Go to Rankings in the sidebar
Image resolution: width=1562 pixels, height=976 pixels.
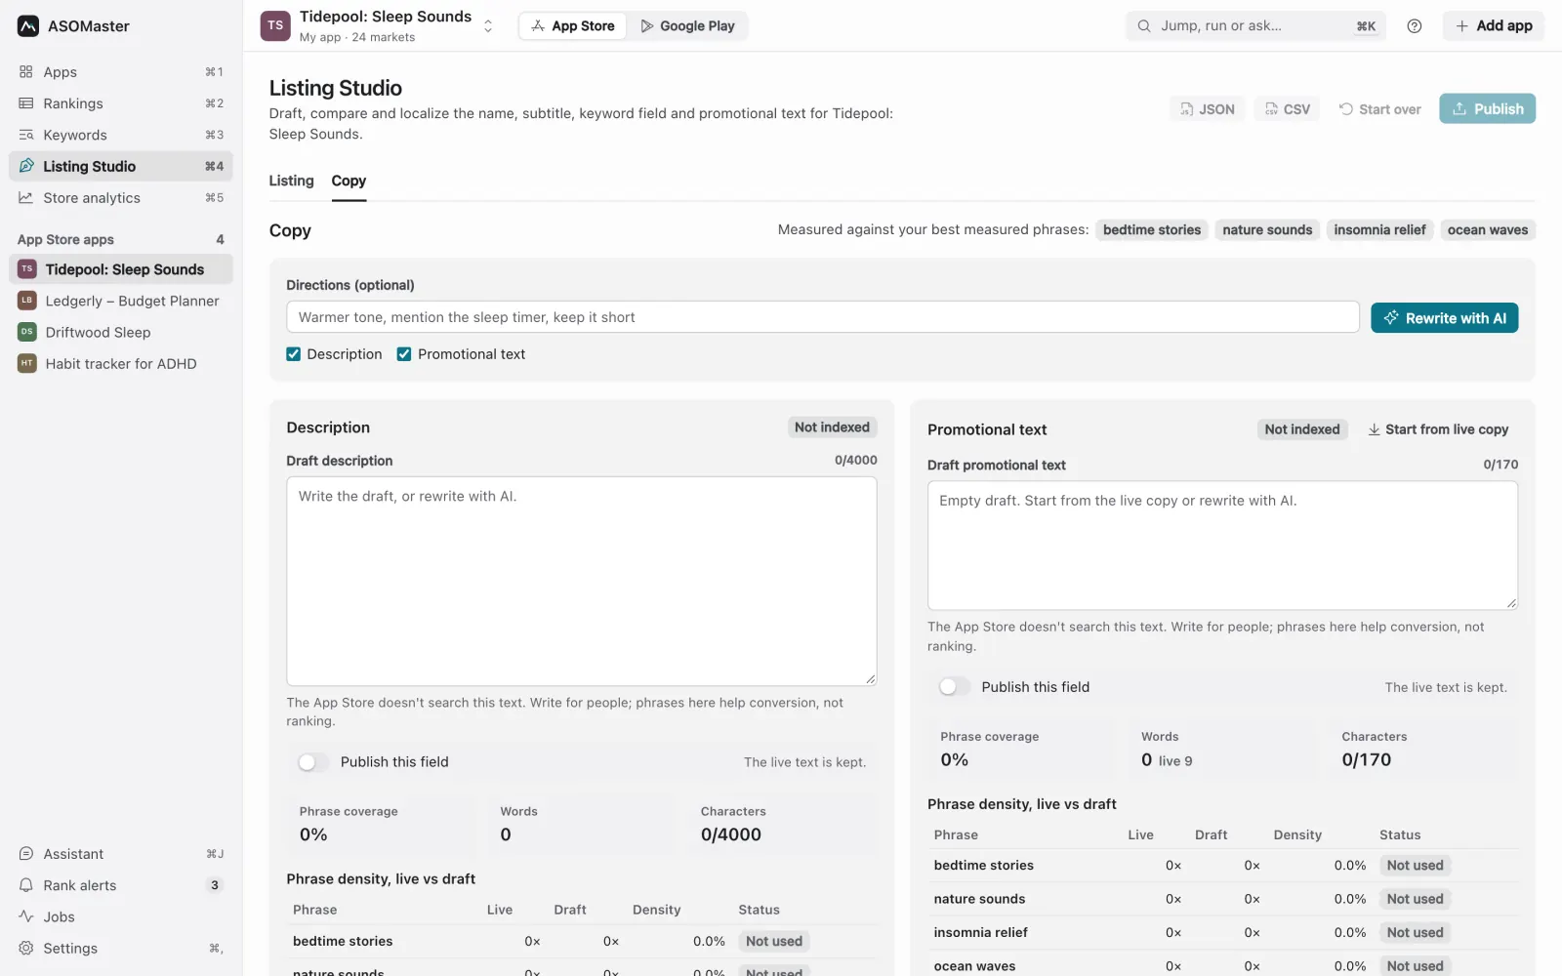tap(121, 103)
